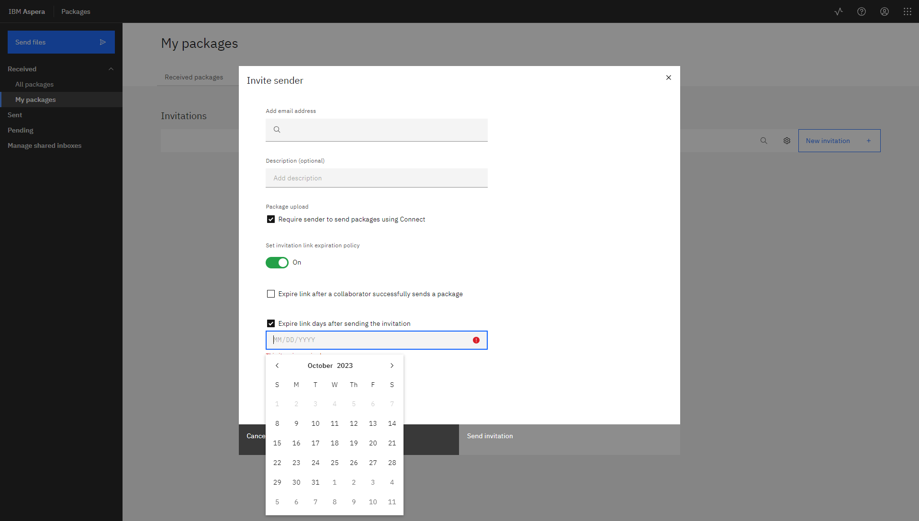
Task: Click the red error icon in date field
Action: 476,340
